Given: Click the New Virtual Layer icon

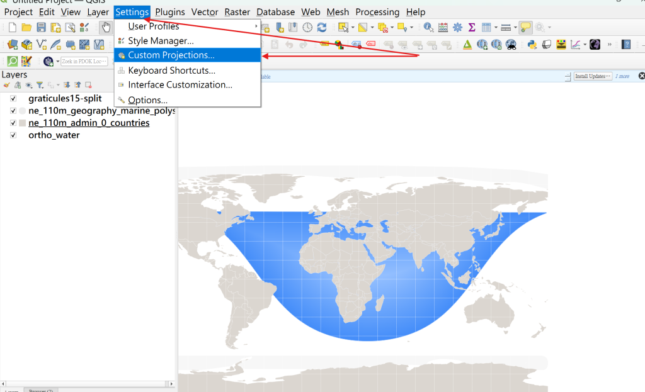Looking at the screenshot, I should pos(99,45).
